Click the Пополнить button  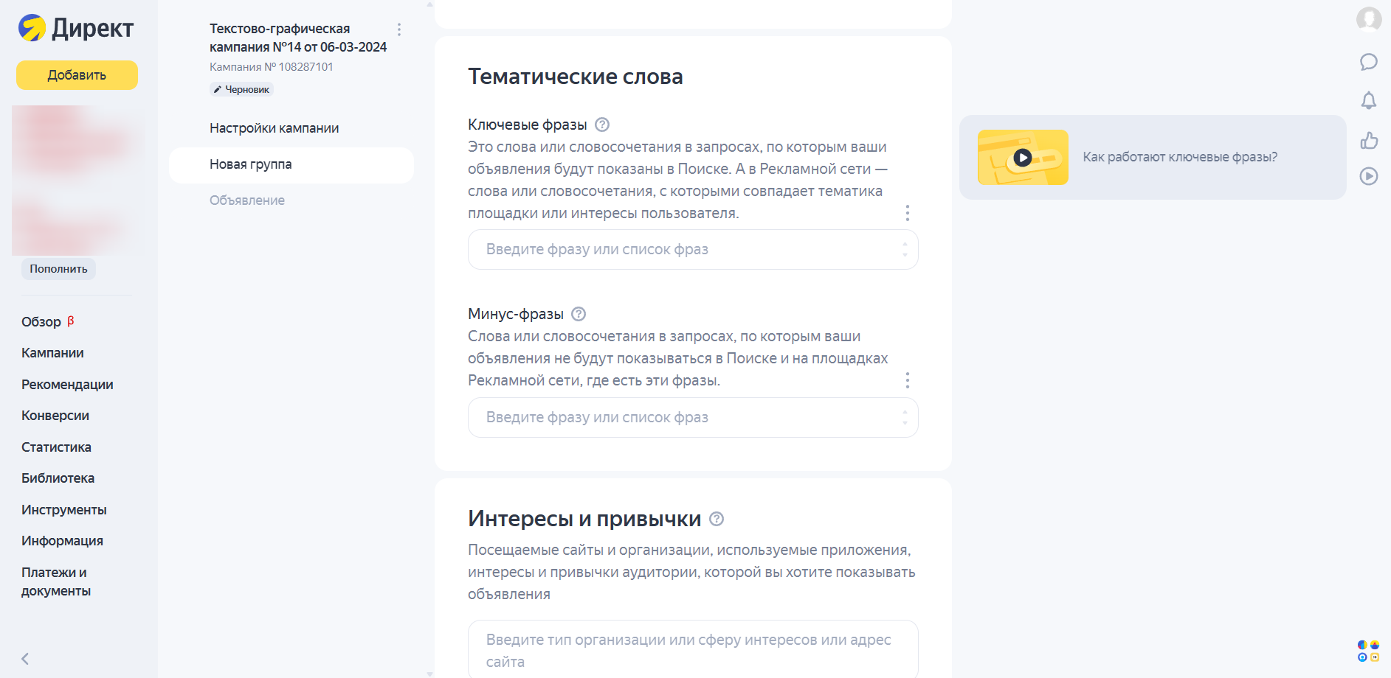pos(58,268)
